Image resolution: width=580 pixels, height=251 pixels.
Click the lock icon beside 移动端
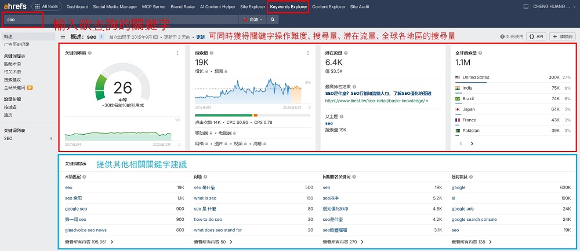[211, 132]
